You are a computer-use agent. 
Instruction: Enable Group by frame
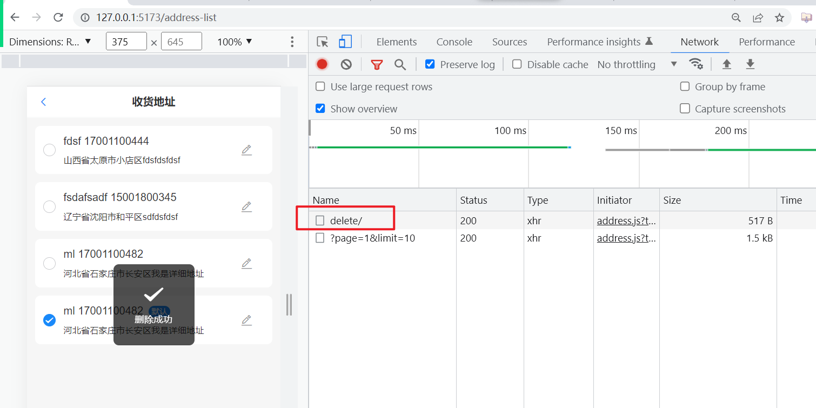685,86
